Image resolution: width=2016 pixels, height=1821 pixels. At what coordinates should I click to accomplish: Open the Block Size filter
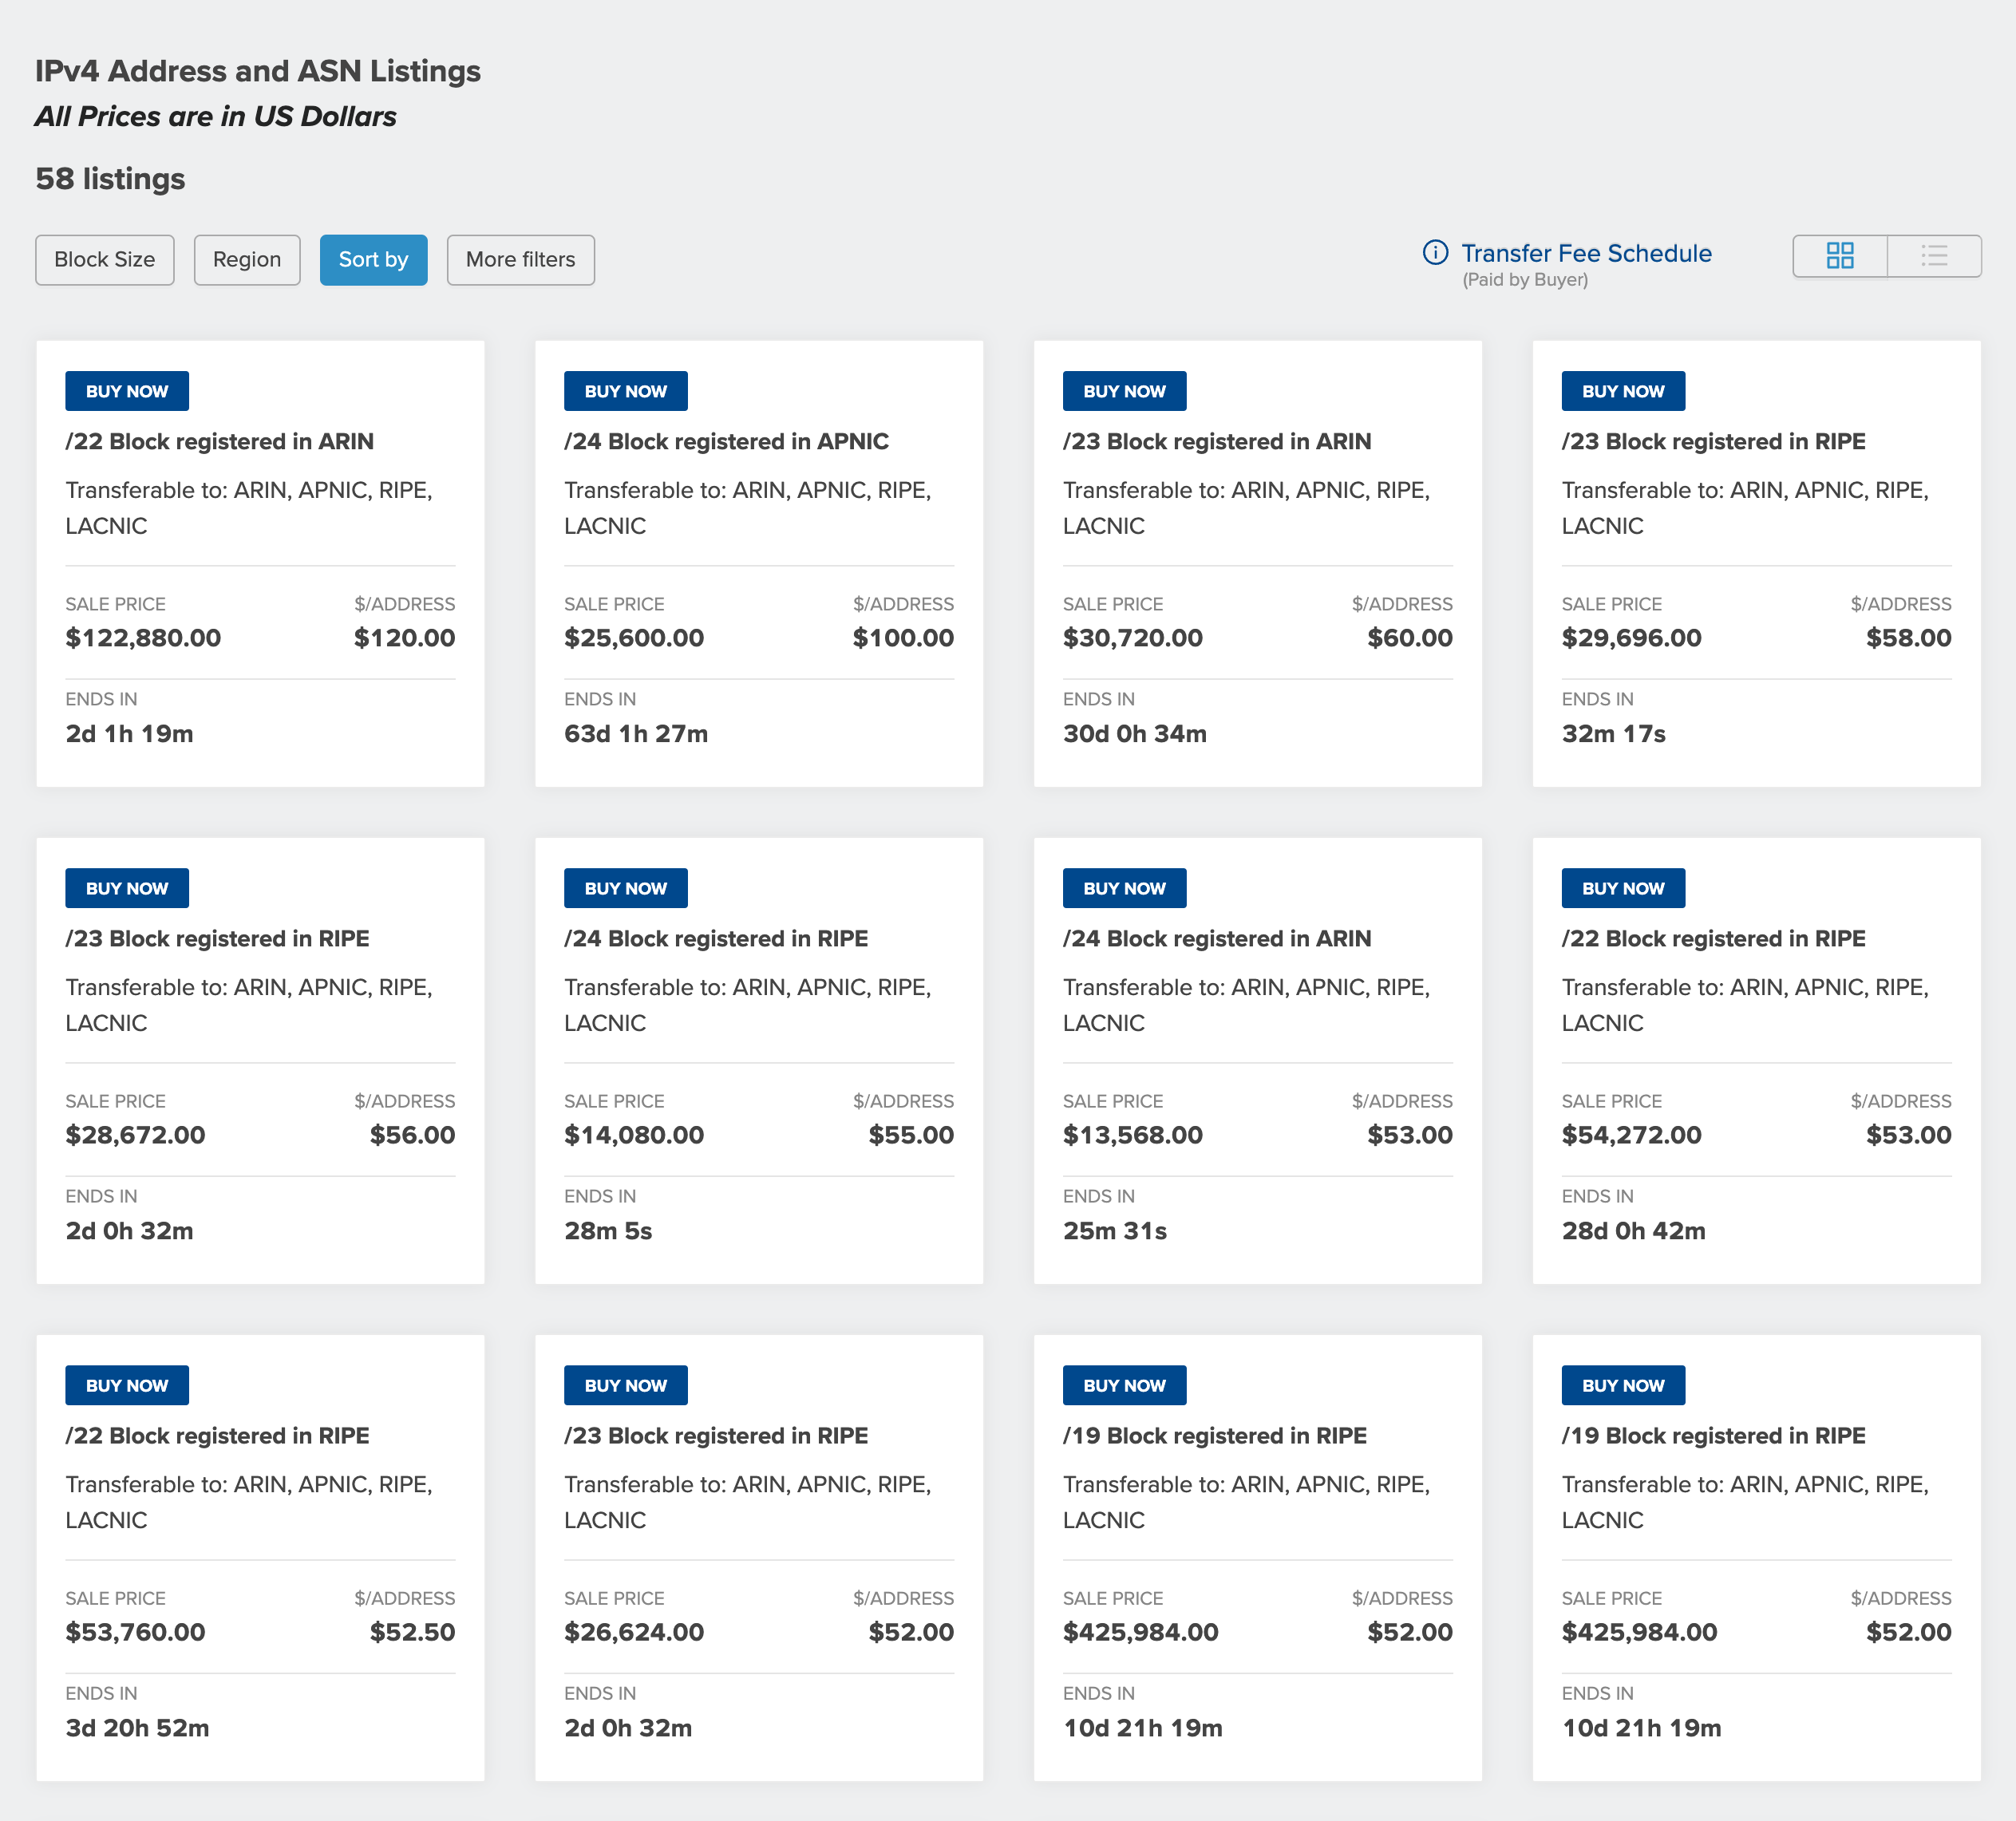105,260
